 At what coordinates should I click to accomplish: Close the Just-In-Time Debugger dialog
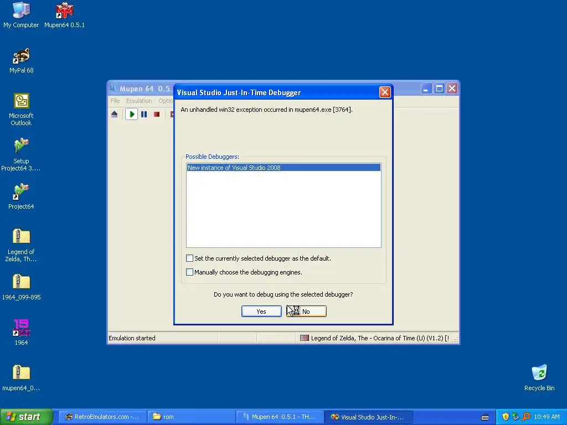point(385,92)
